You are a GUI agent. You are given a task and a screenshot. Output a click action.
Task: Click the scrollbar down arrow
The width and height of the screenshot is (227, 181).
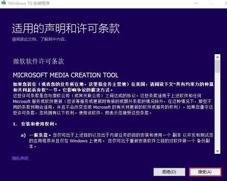point(217,151)
